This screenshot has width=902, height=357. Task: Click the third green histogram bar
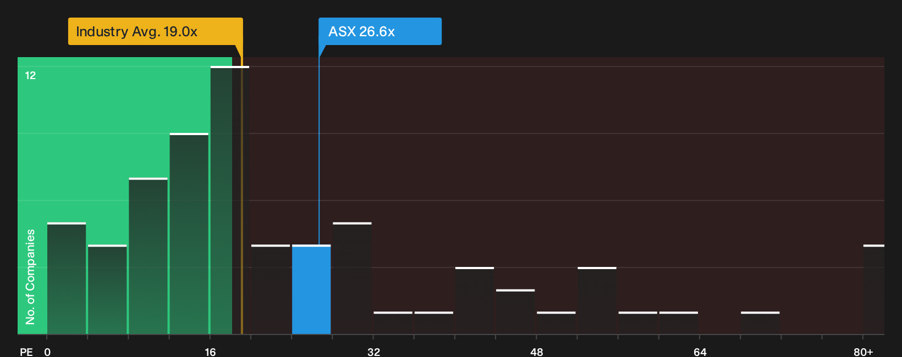[148, 256]
